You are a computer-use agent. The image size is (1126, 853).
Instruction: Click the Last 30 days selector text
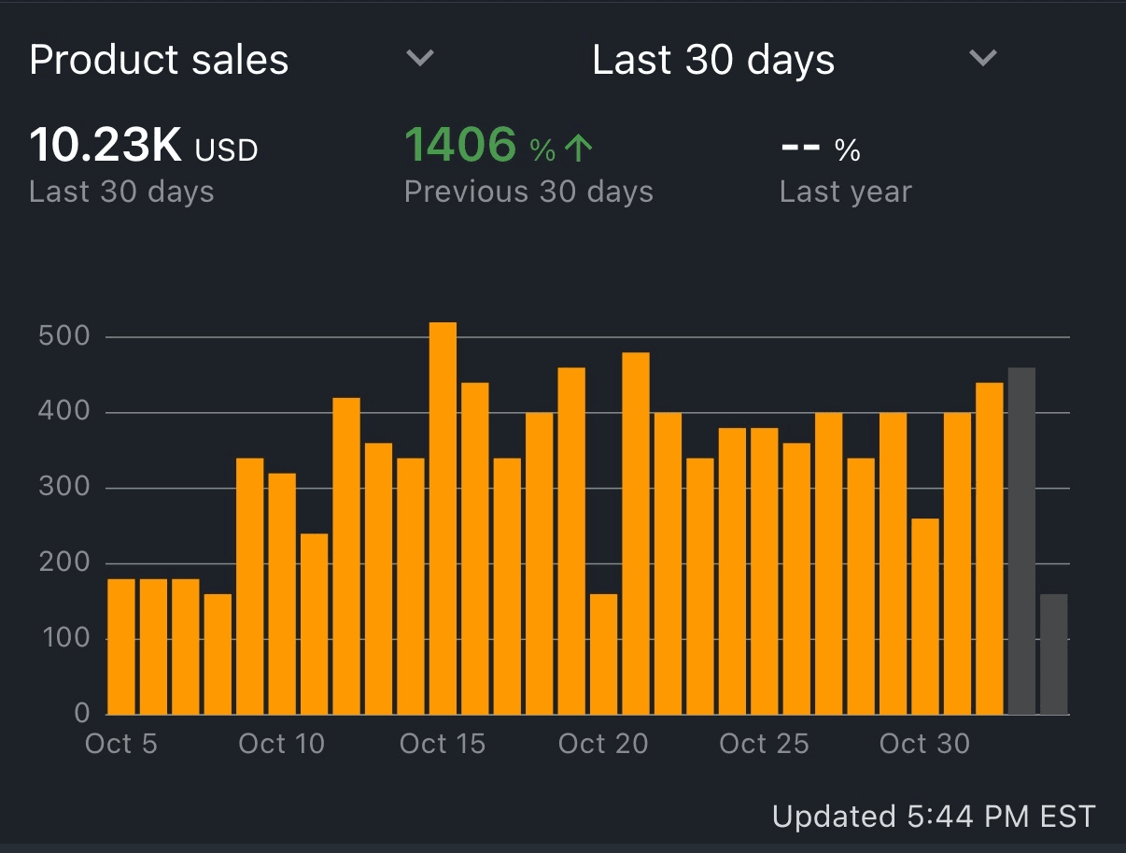click(713, 60)
